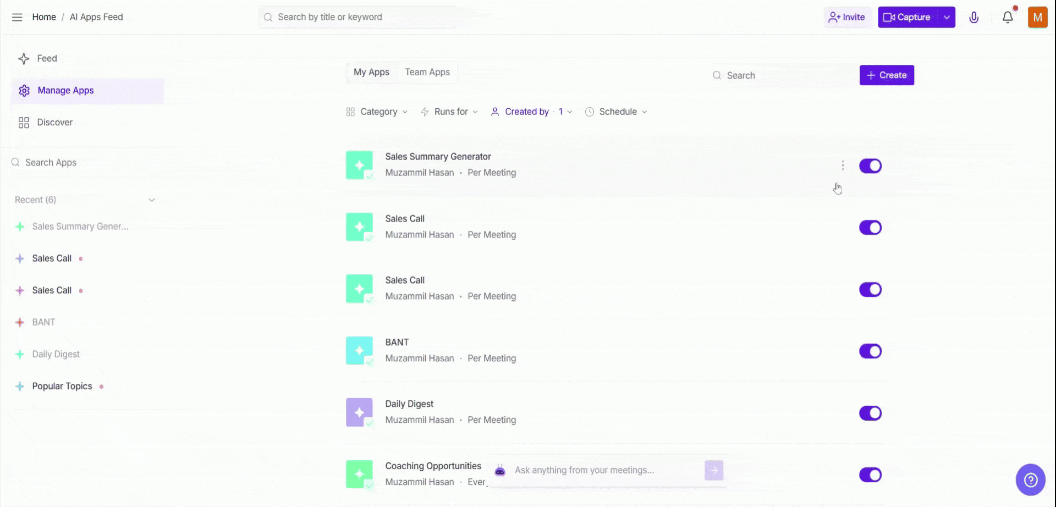This screenshot has height=507, width=1056.
Task: Open the navigation hamburger menu
Action: [x=17, y=17]
